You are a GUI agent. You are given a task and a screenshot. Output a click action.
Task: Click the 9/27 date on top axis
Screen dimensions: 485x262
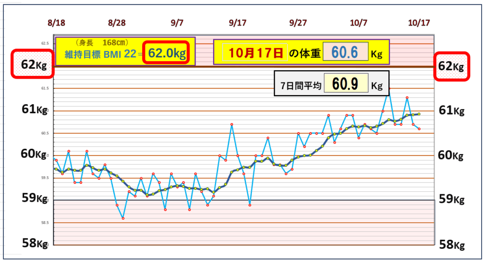298,23
